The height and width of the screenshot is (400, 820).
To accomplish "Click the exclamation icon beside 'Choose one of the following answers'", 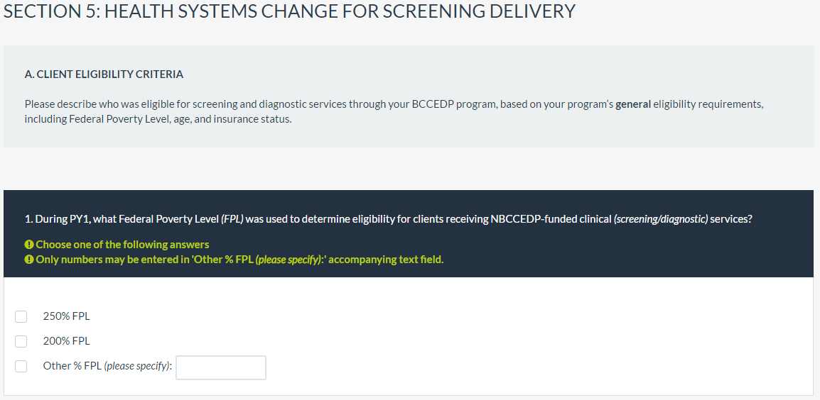I will tap(28, 245).
